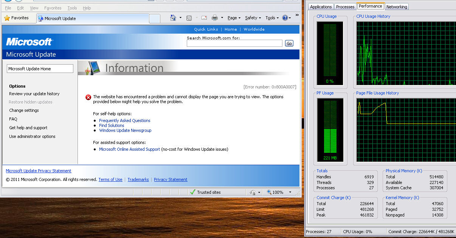Open the View menu
456x238 pixels.
[x=34, y=8]
